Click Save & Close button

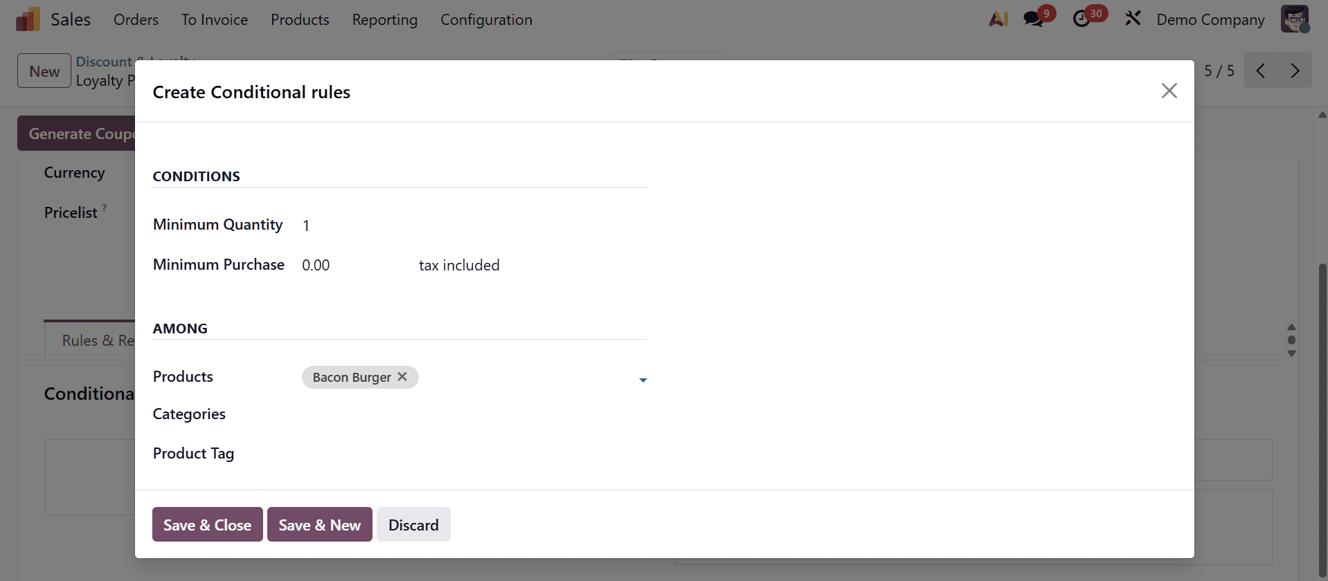[207, 524]
